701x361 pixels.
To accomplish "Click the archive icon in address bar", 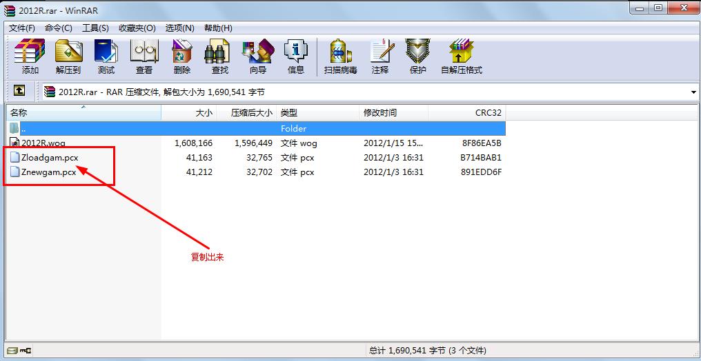I will [x=50, y=92].
